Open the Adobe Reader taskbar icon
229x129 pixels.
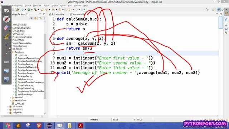click(81, 126)
